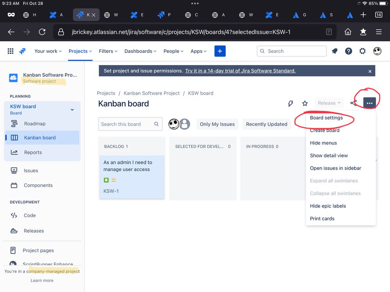Image resolution: width=390 pixels, height=292 pixels.
Task: Open Reports in the sidebar
Action: 42,152
